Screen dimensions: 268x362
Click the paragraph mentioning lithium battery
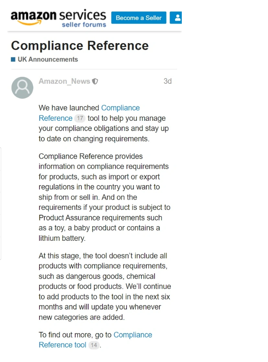click(x=105, y=197)
